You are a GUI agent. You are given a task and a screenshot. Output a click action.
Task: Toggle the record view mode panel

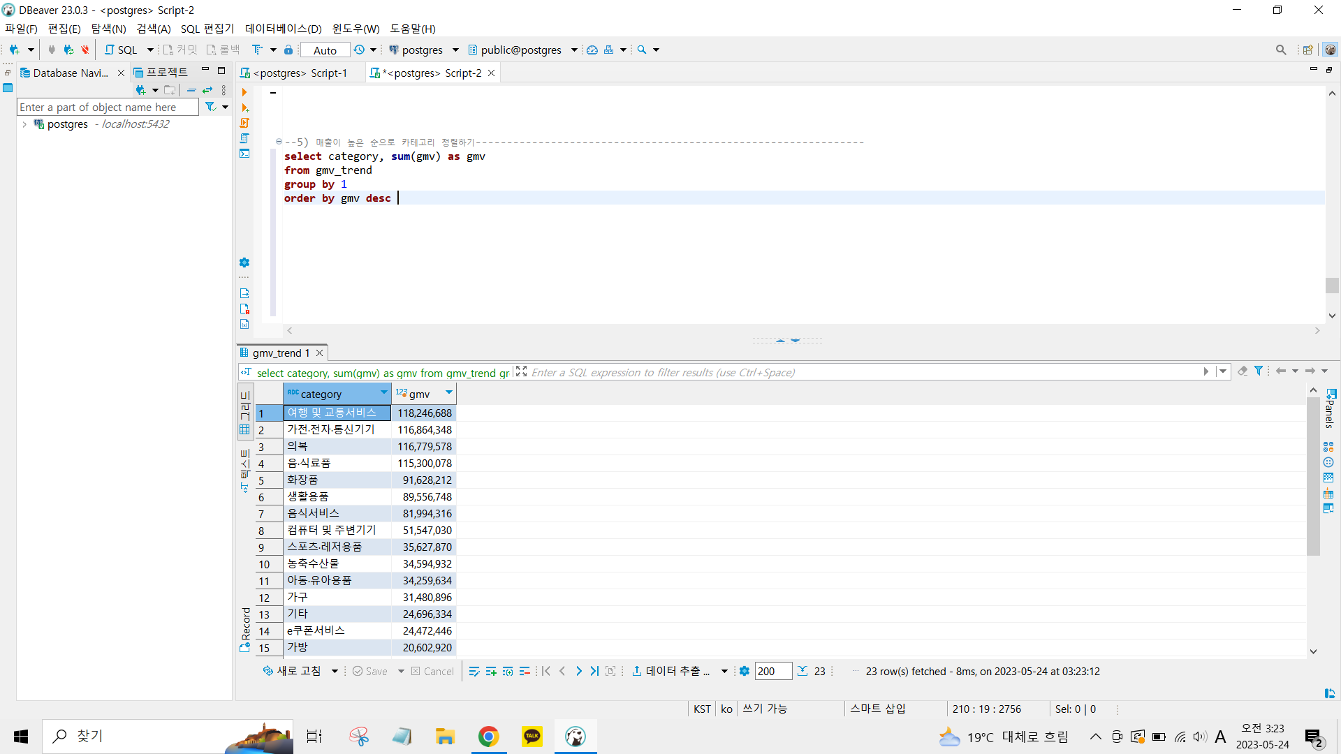click(x=245, y=628)
